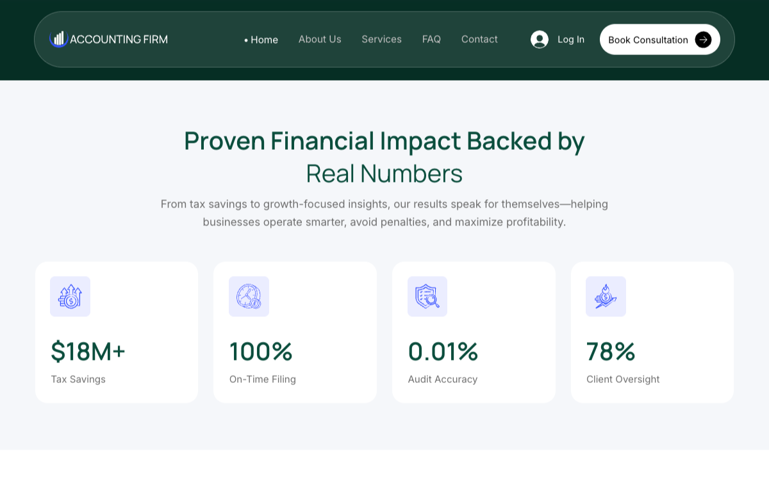Click the flaming coin Client Oversight icon
The width and height of the screenshot is (769, 479).
606,296
